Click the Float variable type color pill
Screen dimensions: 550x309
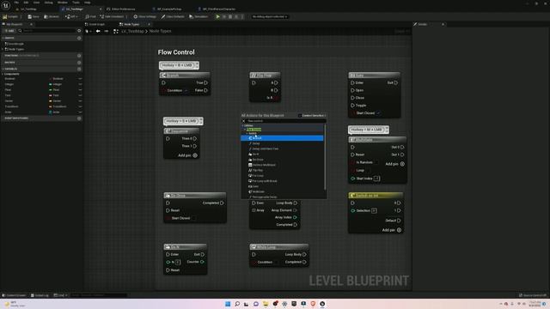click(x=51, y=89)
